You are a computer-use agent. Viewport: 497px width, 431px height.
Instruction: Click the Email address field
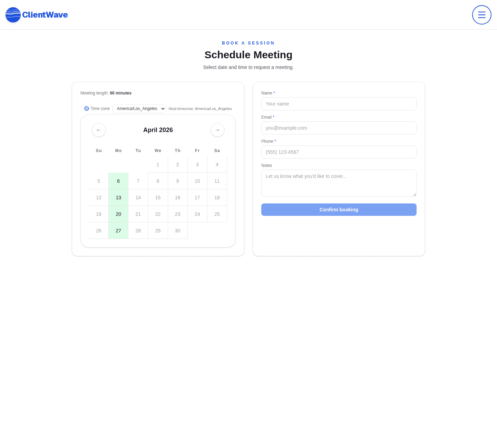tap(339, 128)
